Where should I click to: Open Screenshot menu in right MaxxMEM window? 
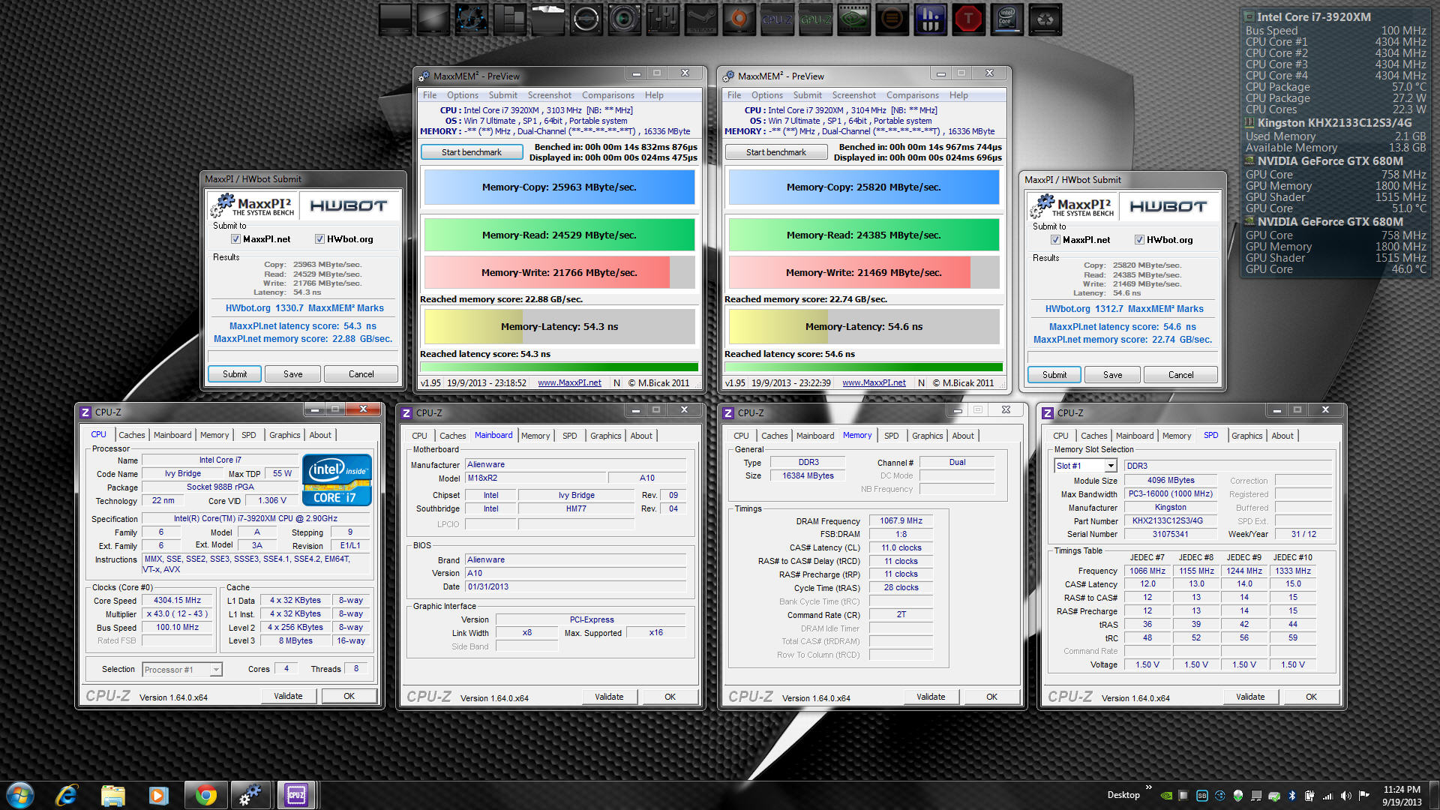tap(853, 95)
